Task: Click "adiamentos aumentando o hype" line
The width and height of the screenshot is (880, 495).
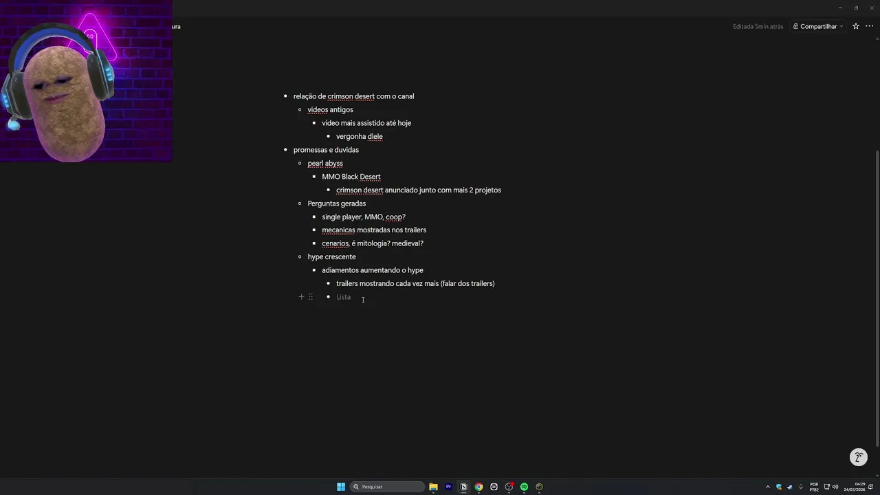Action: point(373,270)
